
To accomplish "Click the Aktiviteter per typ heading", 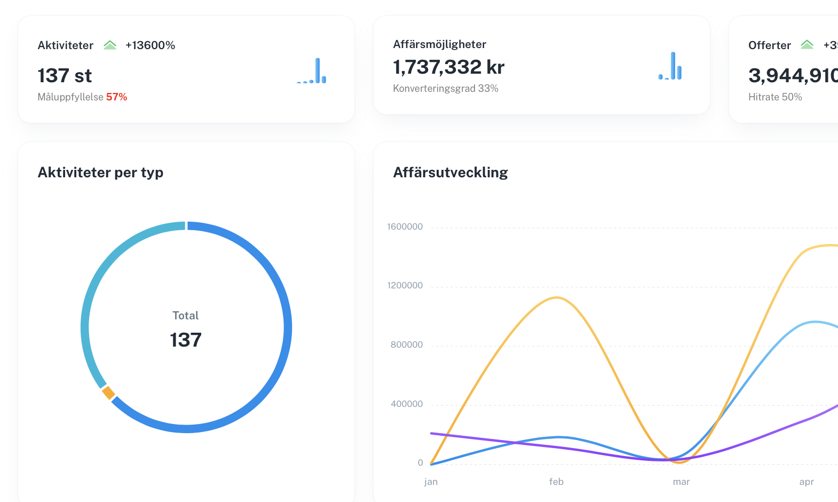I will 100,172.
